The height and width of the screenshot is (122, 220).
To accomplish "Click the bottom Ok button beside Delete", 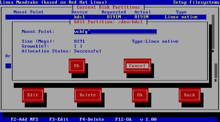I will (140, 95).
